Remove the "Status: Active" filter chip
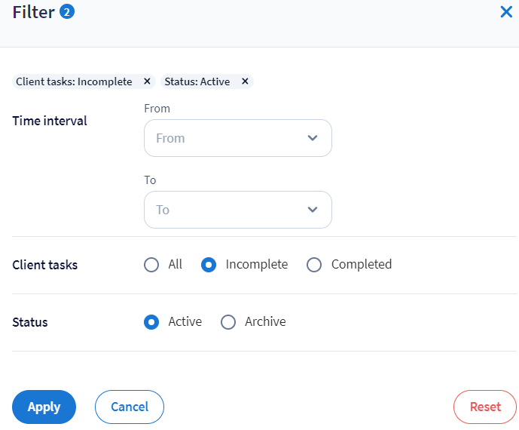The image size is (519, 430). (245, 81)
